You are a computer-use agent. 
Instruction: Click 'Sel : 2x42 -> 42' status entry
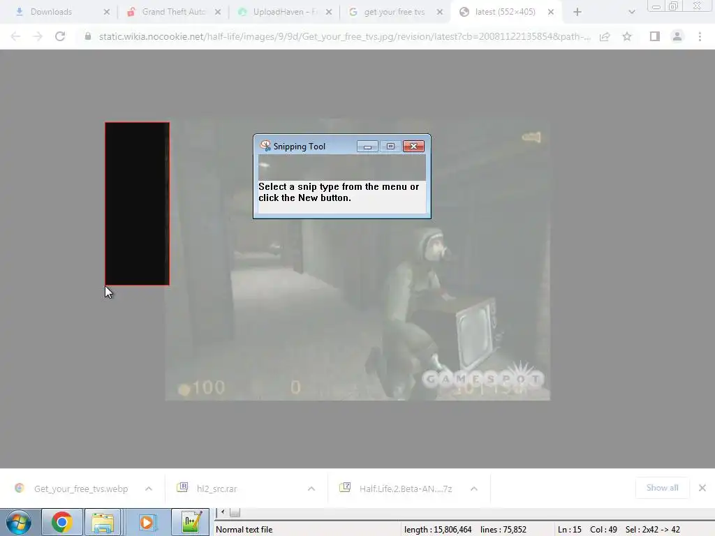point(653,530)
